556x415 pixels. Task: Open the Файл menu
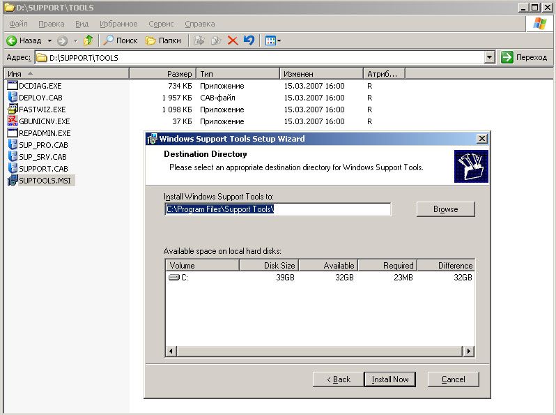pos(18,24)
